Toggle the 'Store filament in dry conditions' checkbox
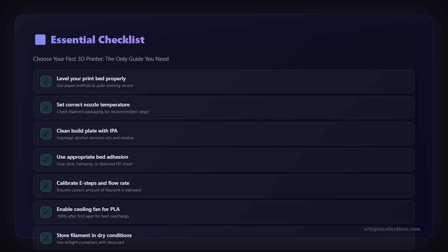448x252 pixels. 46,238
